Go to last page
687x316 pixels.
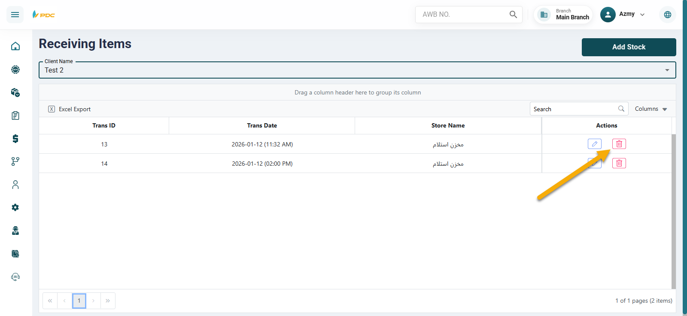(x=108, y=301)
